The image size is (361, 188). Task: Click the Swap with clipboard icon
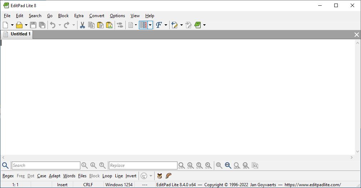[x=109, y=25]
